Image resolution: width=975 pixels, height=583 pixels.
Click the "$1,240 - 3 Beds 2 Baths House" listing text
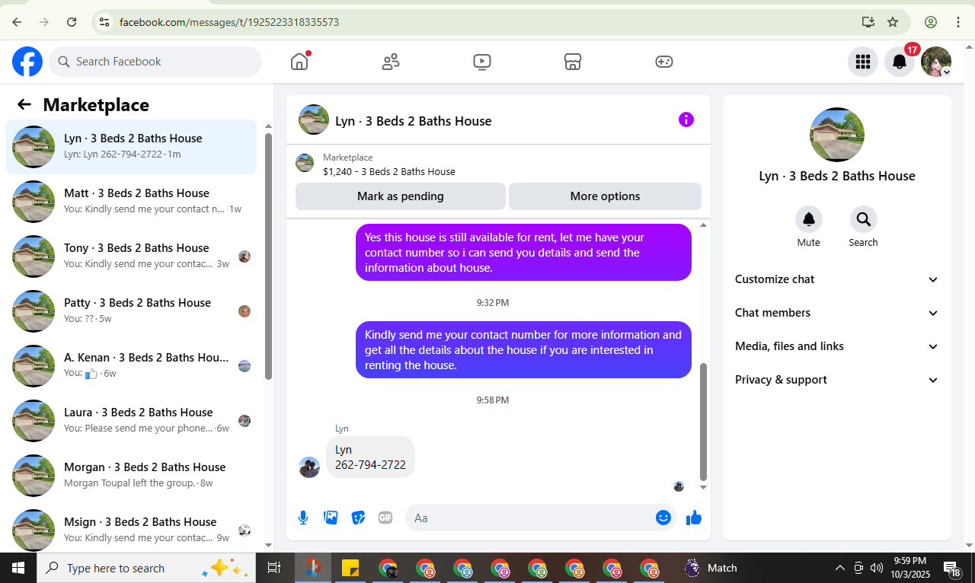click(x=389, y=172)
